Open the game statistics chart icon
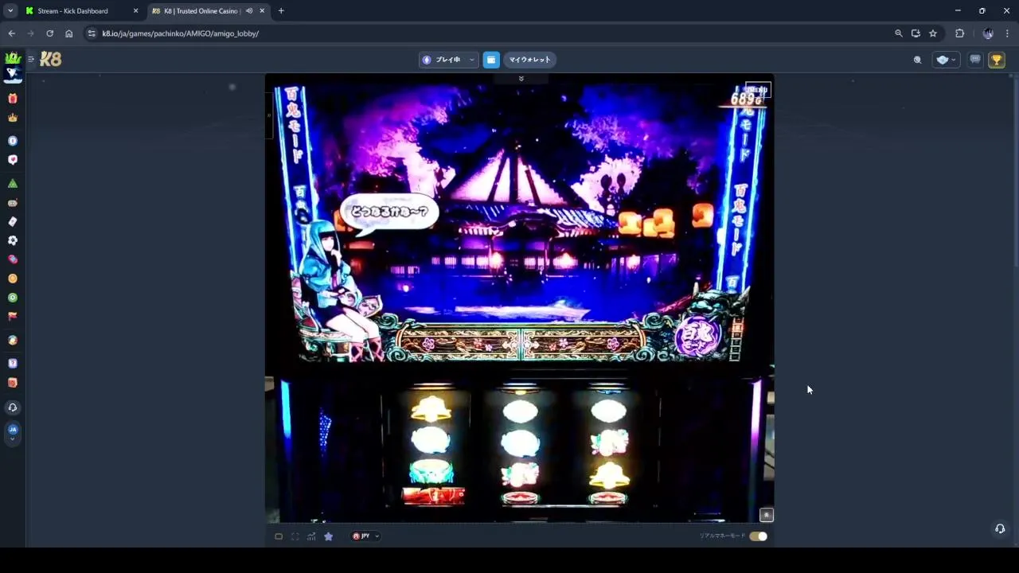This screenshot has height=573, width=1019. point(311,536)
